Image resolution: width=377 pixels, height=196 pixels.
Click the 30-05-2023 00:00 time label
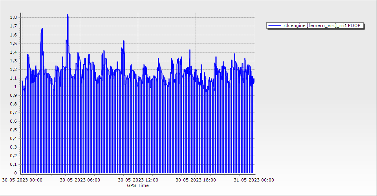tap(22, 180)
